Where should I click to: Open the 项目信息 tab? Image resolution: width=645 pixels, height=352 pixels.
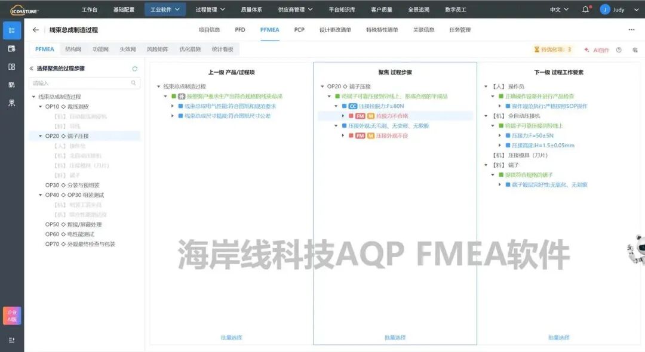click(x=209, y=30)
